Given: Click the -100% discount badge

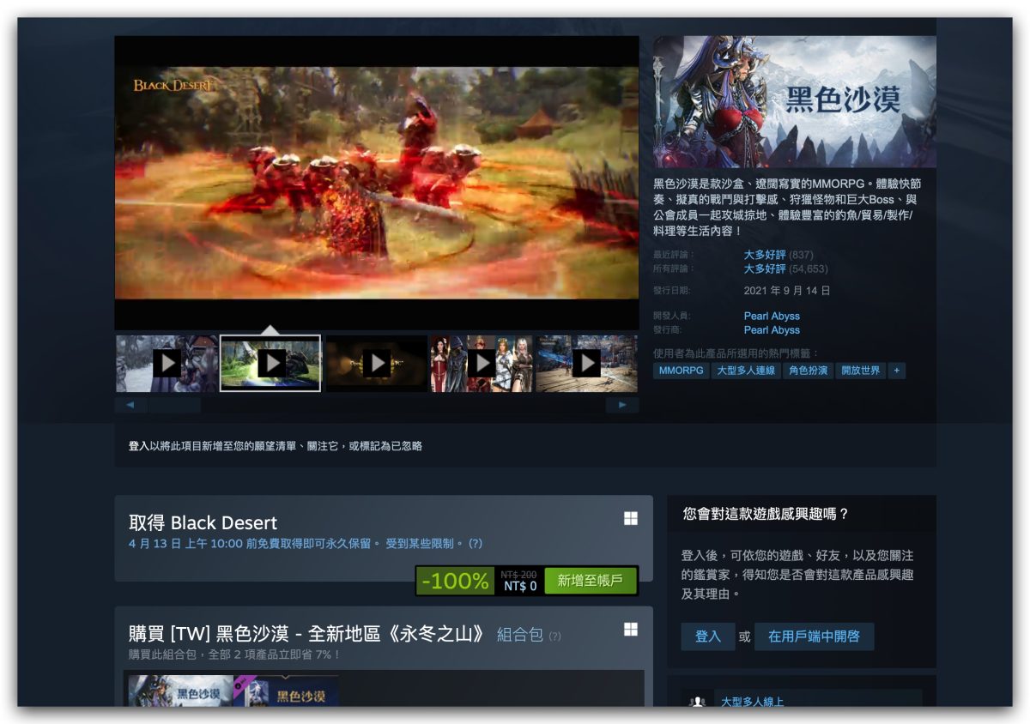Looking at the screenshot, I should (456, 581).
